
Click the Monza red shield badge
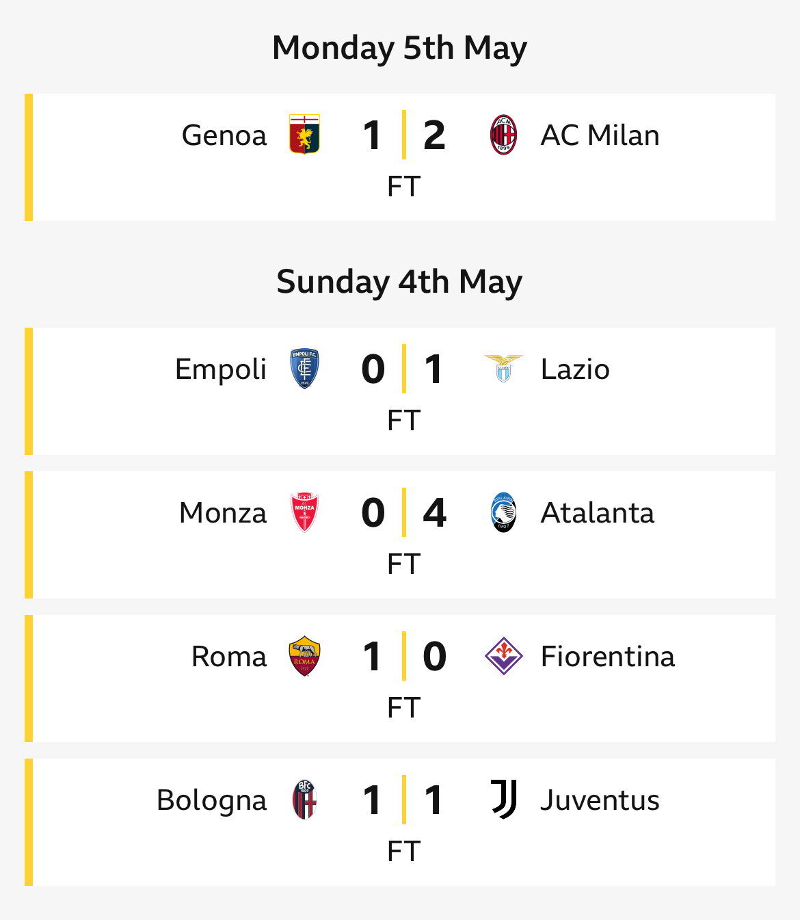304,512
